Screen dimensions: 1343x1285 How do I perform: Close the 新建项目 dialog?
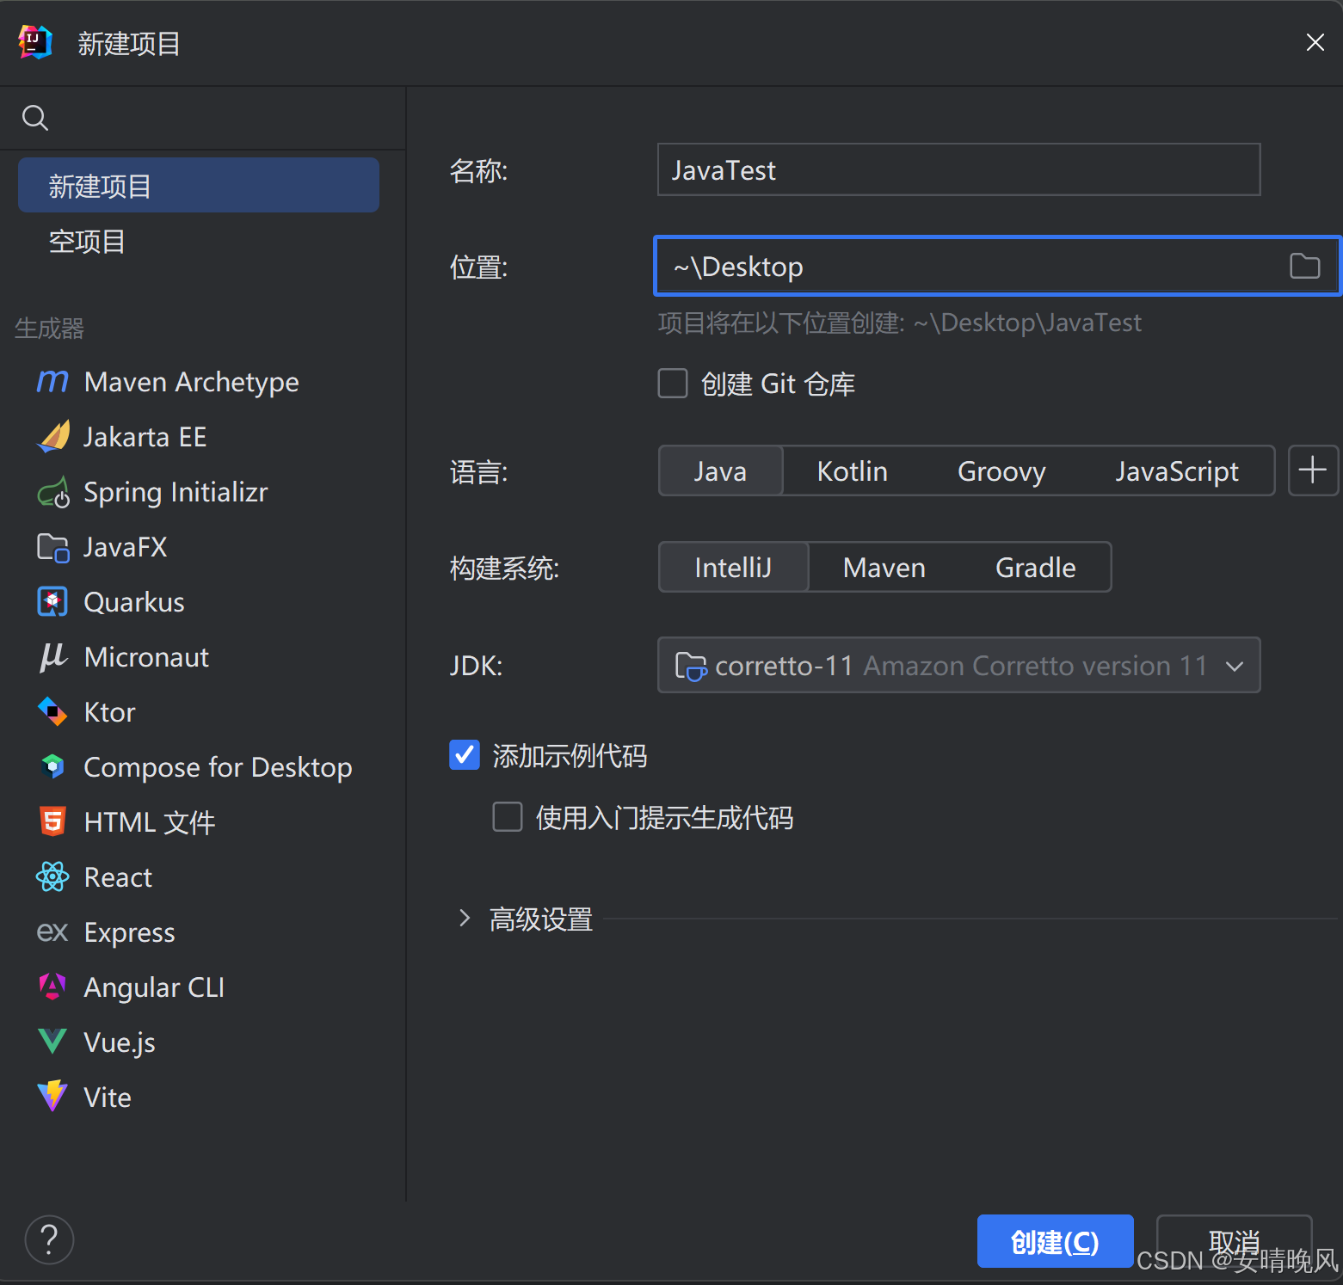(1315, 42)
